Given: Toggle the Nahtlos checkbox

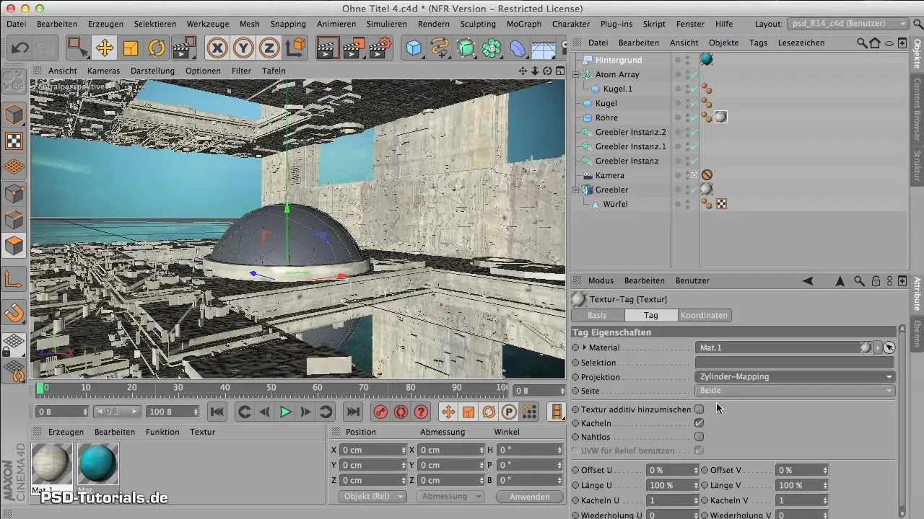Looking at the screenshot, I should coord(699,437).
